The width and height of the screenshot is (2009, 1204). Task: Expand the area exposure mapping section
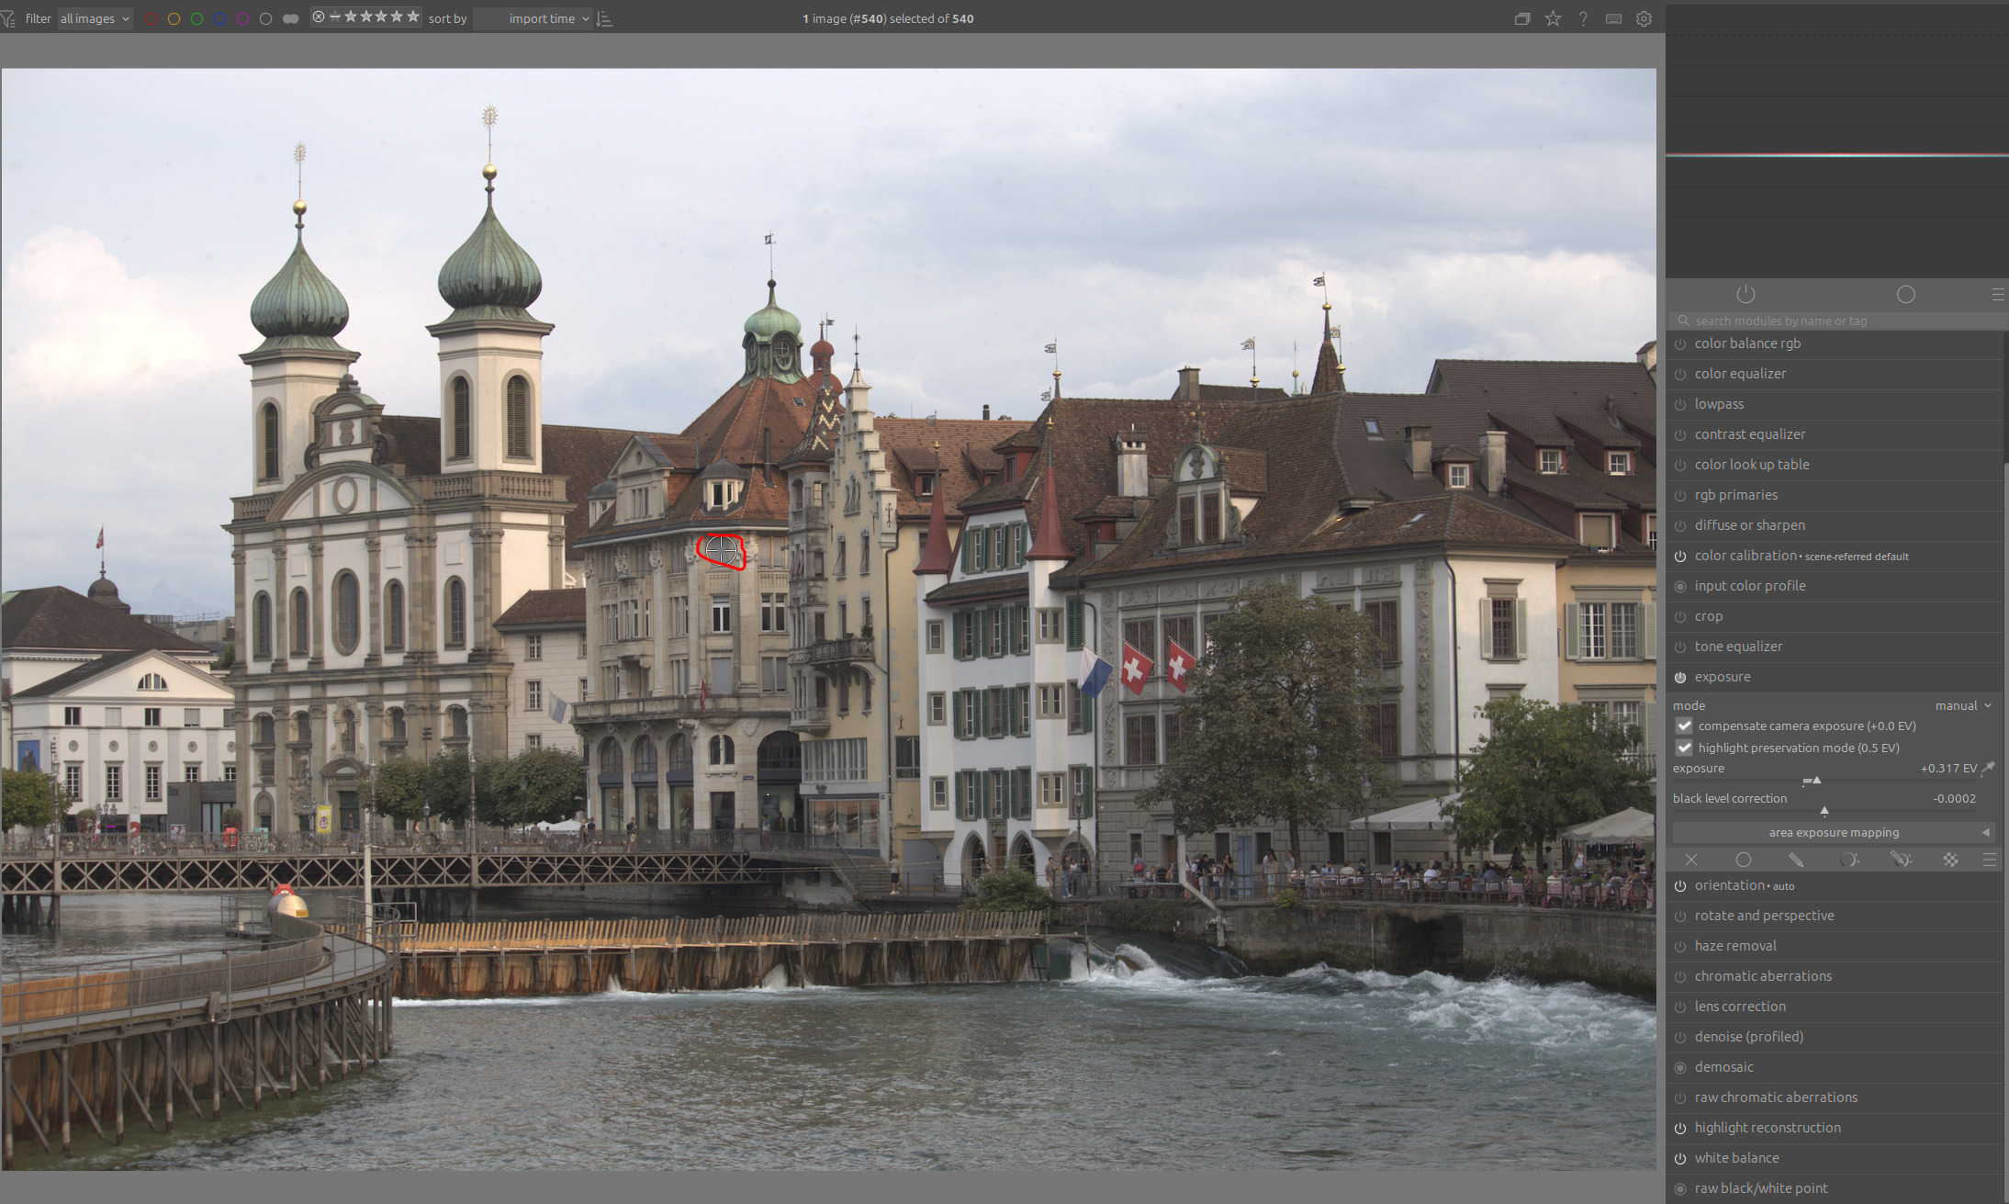click(x=1834, y=832)
